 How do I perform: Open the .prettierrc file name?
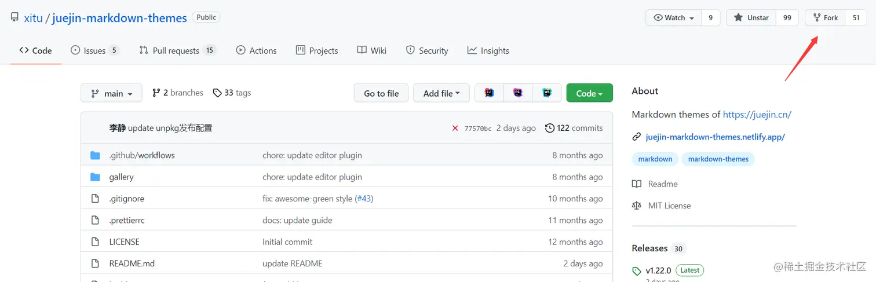[127, 220]
